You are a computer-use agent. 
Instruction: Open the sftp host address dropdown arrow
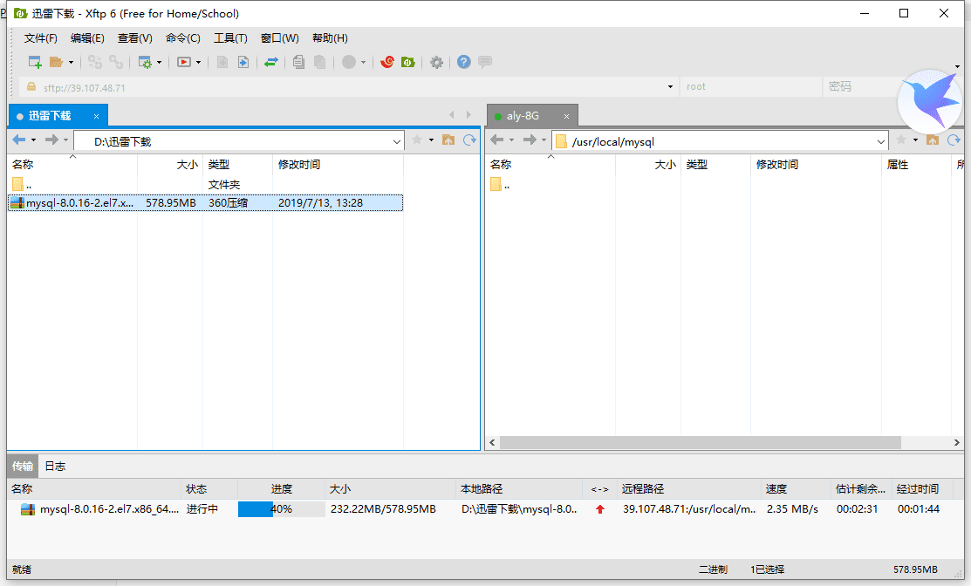tap(670, 87)
